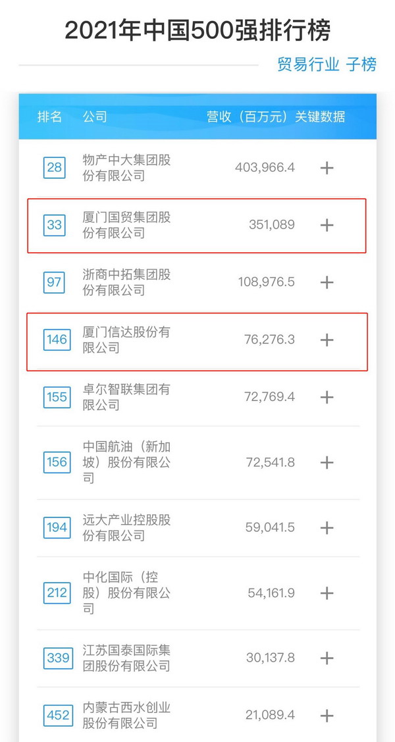Click plus icon for 远大产业控股 row
Image resolution: width=395 pixels, height=742 pixels.
point(327,527)
